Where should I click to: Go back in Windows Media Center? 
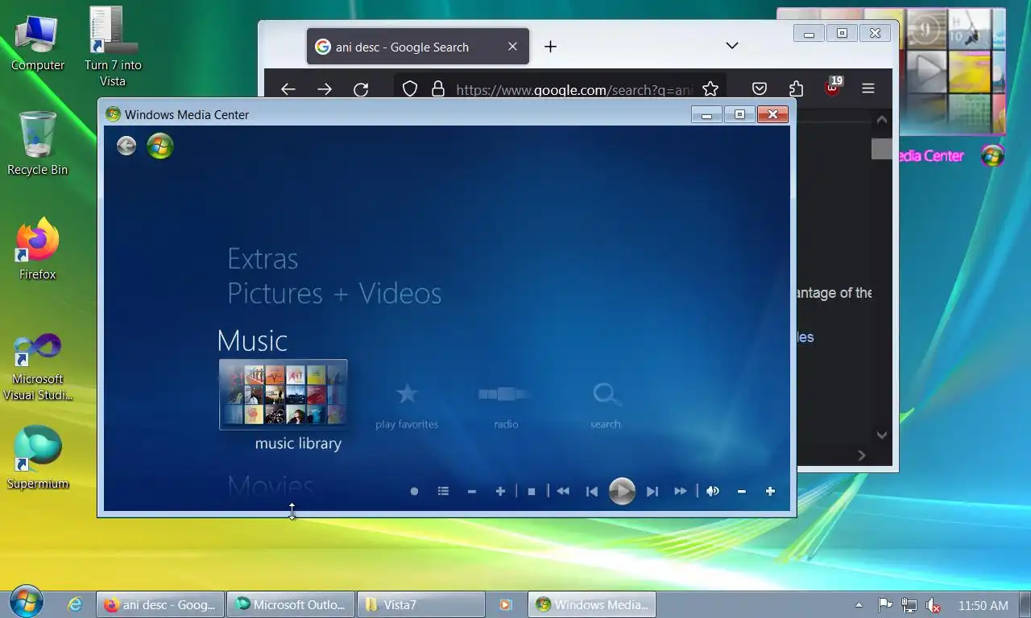coord(126,146)
